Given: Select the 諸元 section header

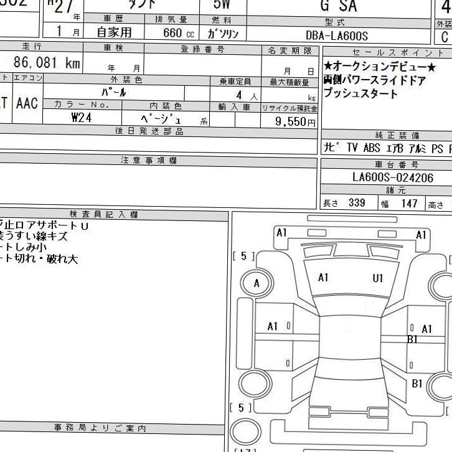Looking at the screenshot, I should pyautogui.click(x=396, y=191).
